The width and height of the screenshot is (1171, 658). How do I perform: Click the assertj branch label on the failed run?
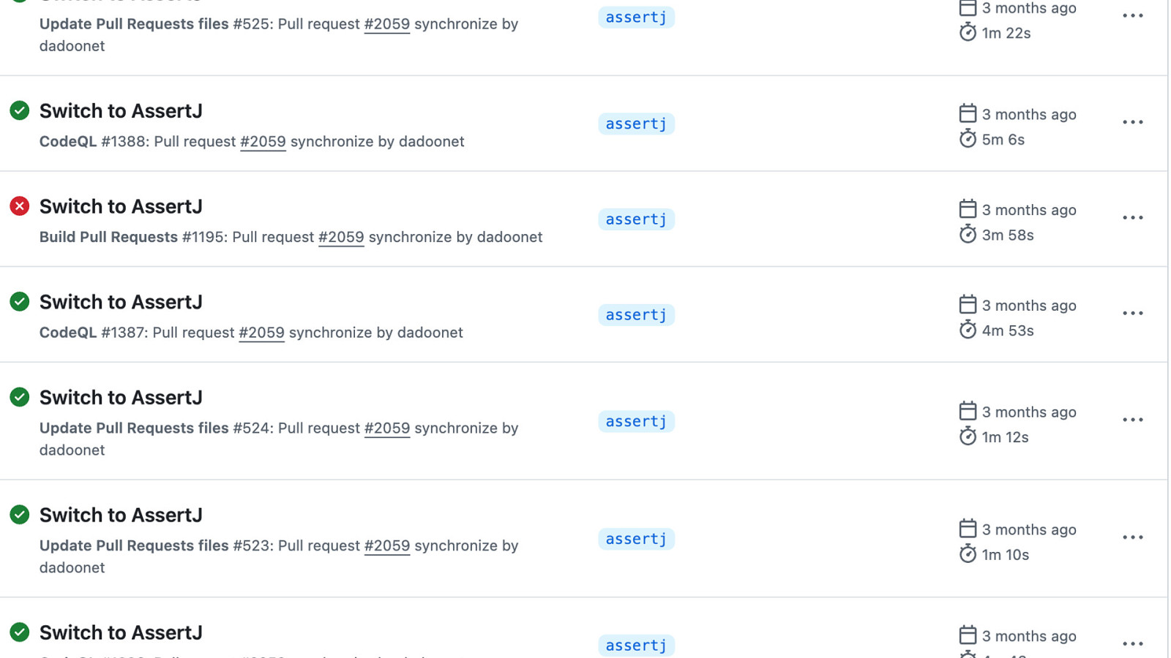(636, 219)
